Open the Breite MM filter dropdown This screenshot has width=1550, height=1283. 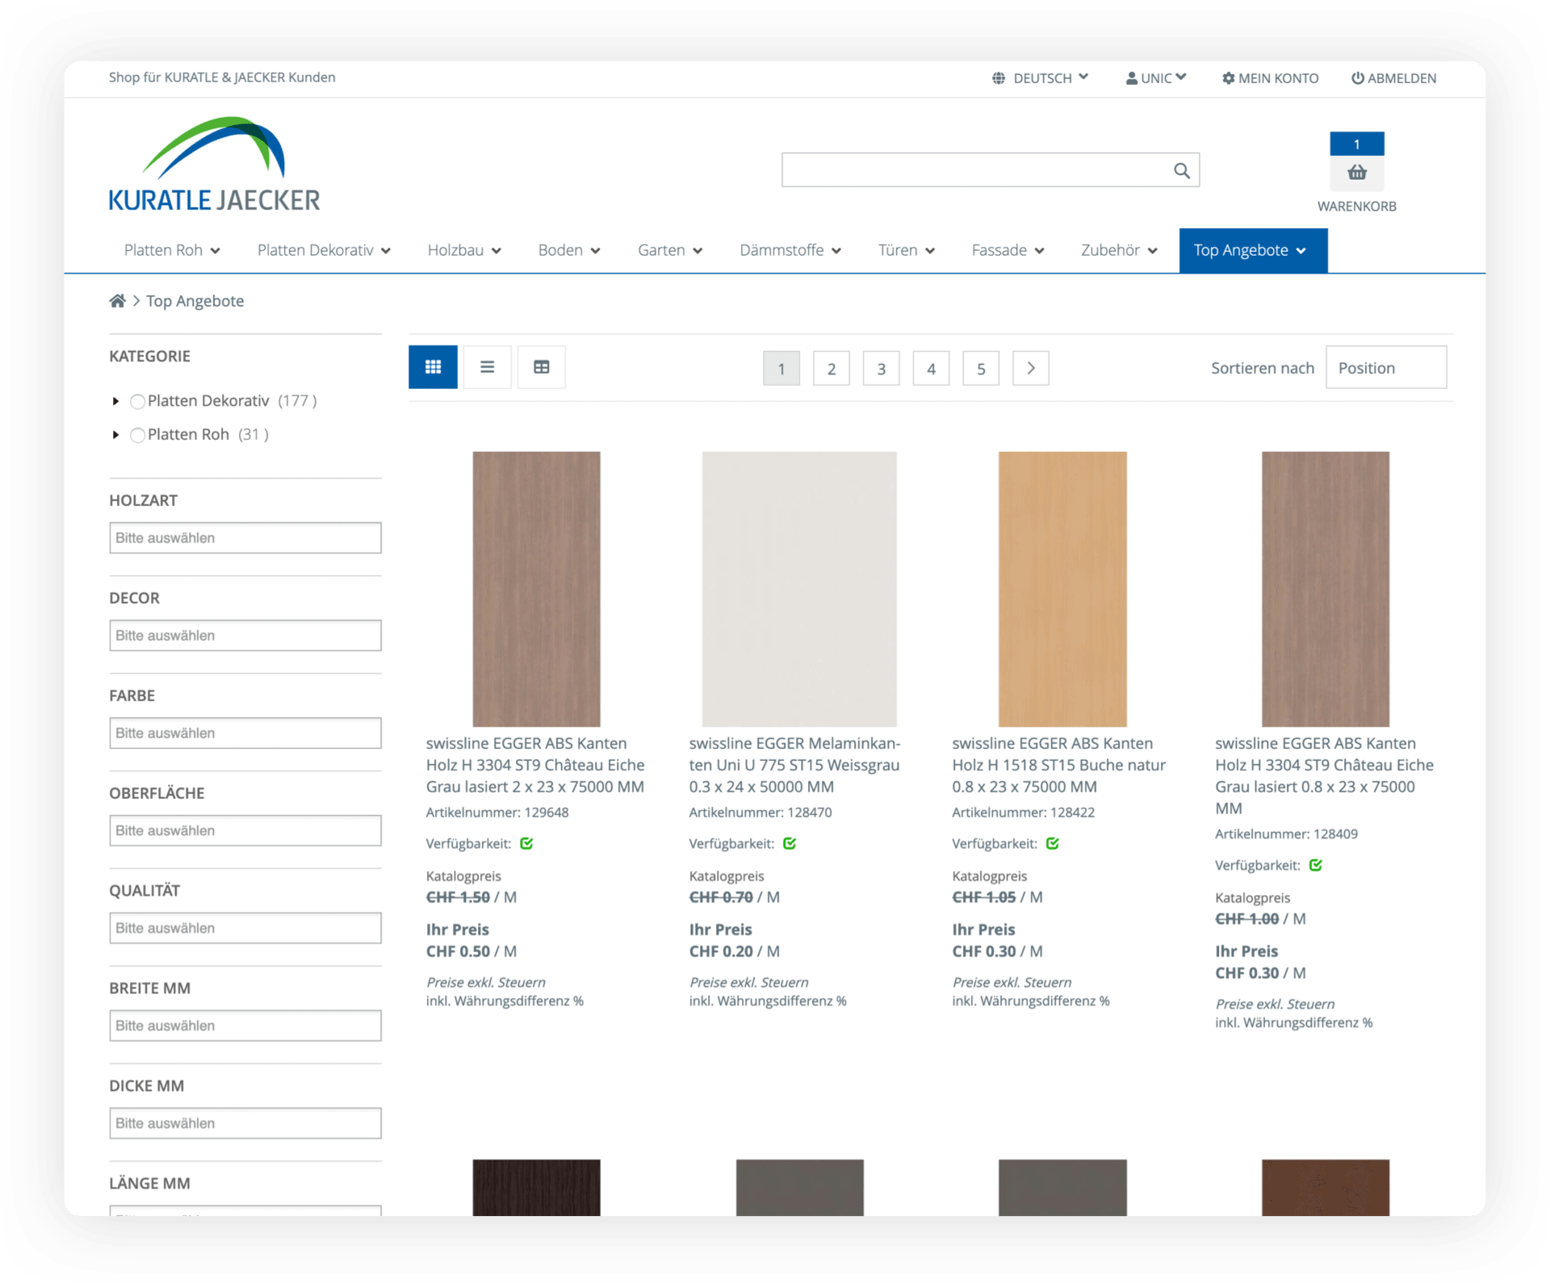tap(245, 1026)
